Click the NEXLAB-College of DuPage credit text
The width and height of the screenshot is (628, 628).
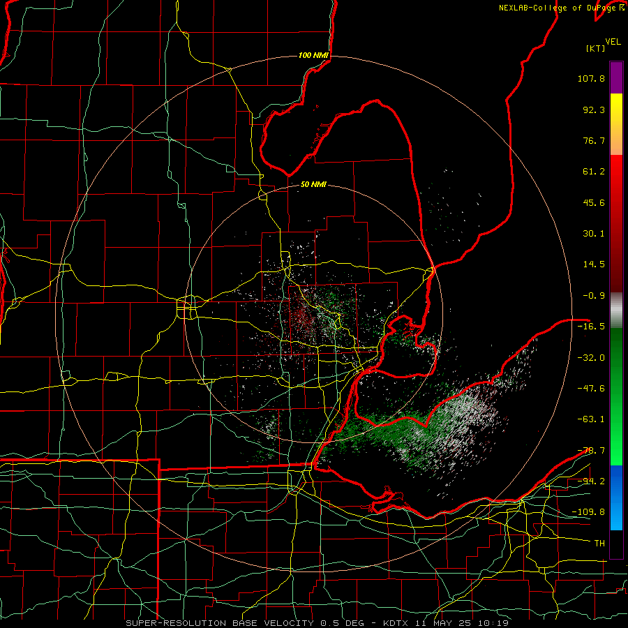tap(557, 8)
